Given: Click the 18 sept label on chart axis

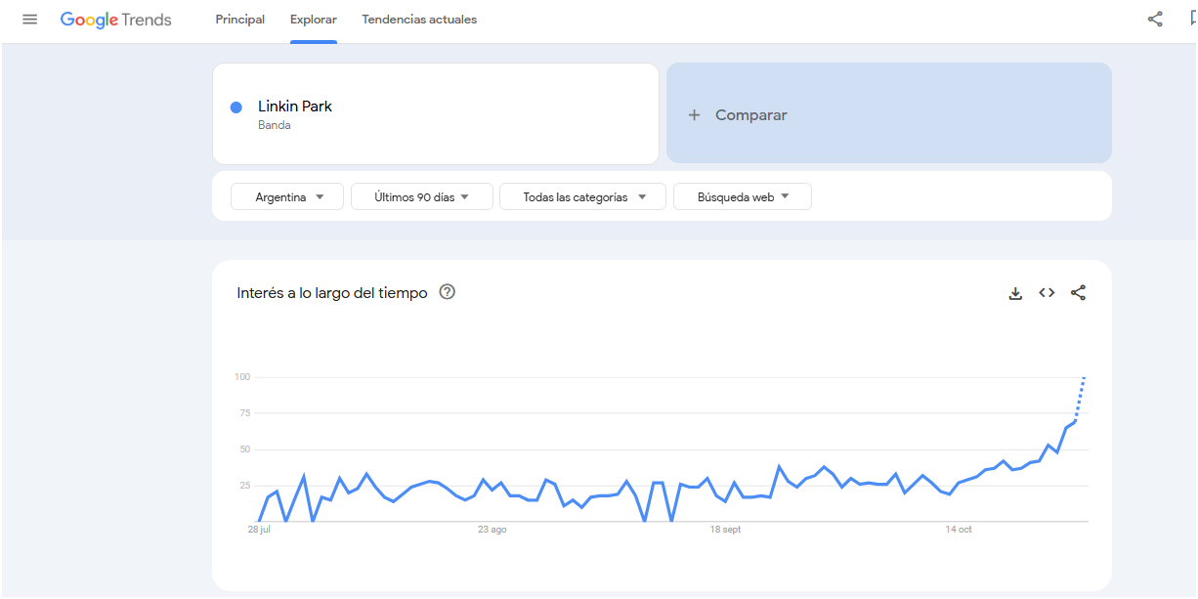Looking at the screenshot, I should tap(725, 530).
